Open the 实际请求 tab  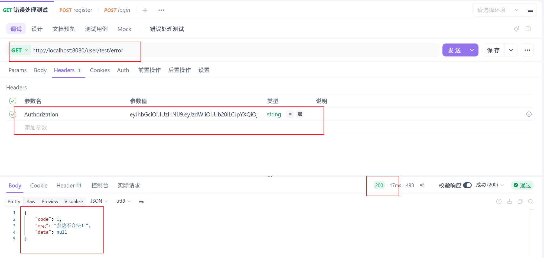129,186
